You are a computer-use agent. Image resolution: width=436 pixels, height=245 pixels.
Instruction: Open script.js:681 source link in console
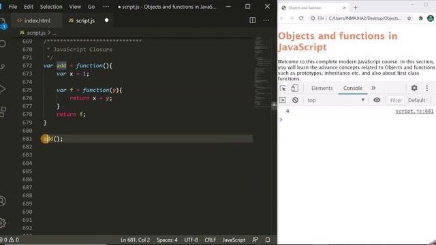[414, 111]
